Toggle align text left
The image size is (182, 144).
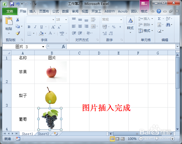tap(74, 26)
